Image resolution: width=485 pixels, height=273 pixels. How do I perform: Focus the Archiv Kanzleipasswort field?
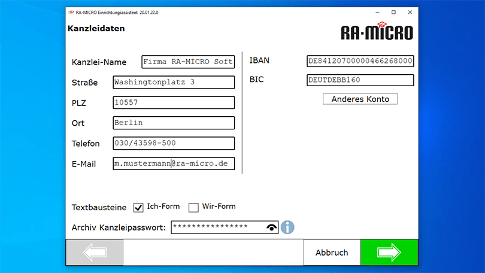coord(218,227)
